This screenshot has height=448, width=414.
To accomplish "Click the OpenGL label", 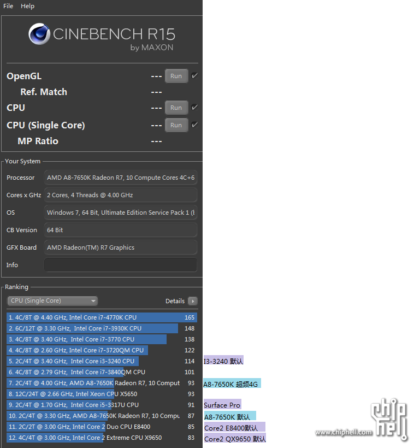I will point(24,76).
